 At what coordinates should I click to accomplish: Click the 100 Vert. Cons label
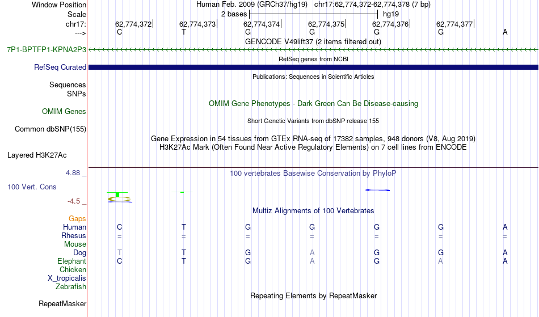pos(32,187)
